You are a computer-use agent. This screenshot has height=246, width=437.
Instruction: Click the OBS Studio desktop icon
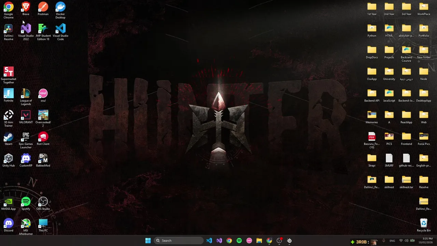[x=43, y=204]
